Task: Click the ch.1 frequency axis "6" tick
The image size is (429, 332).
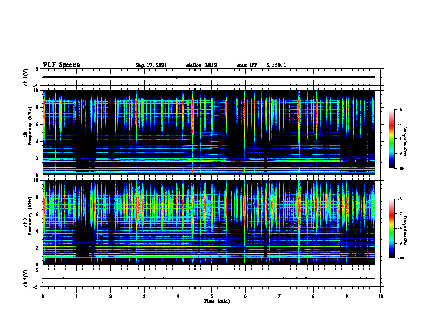Action: coord(37,124)
